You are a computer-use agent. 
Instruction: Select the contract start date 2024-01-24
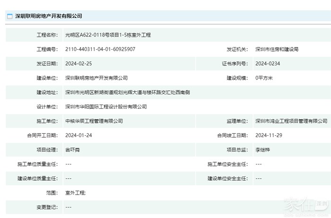(x=79, y=135)
